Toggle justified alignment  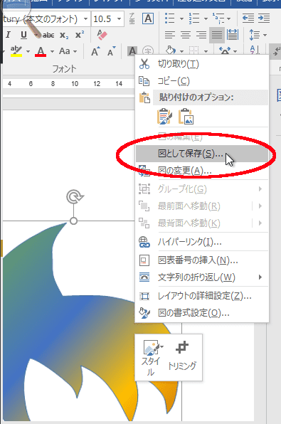click(x=217, y=35)
